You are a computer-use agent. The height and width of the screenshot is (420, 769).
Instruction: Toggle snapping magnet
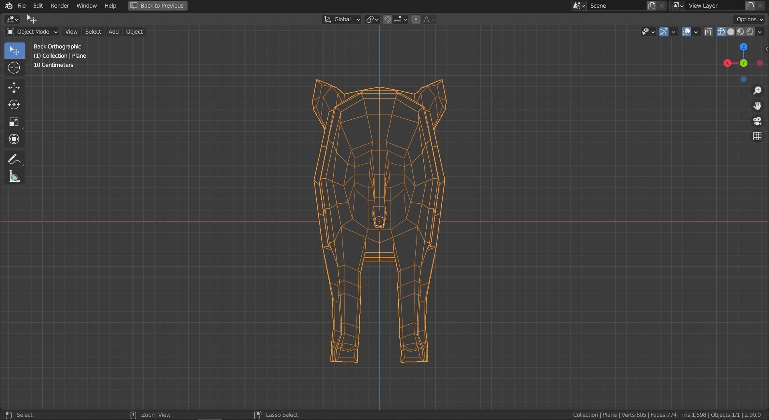pyautogui.click(x=387, y=20)
